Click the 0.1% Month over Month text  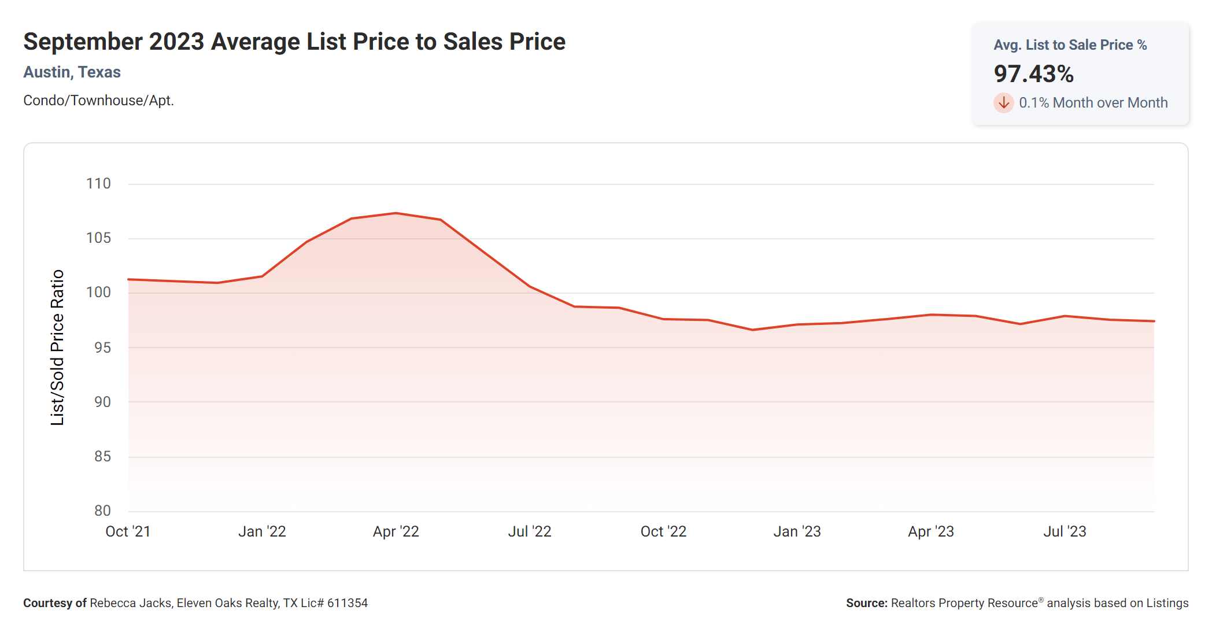point(1093,103)
